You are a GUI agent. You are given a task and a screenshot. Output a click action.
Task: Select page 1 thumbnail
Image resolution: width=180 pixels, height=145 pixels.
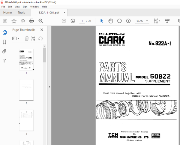pyautogui.click(x=26, y=59)
